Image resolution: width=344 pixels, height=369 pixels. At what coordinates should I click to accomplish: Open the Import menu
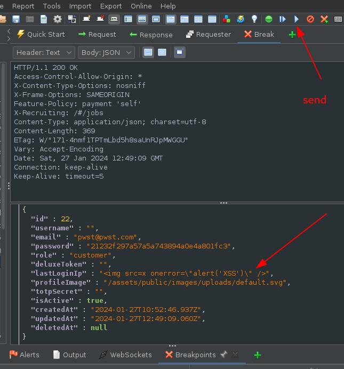point(80,6)
